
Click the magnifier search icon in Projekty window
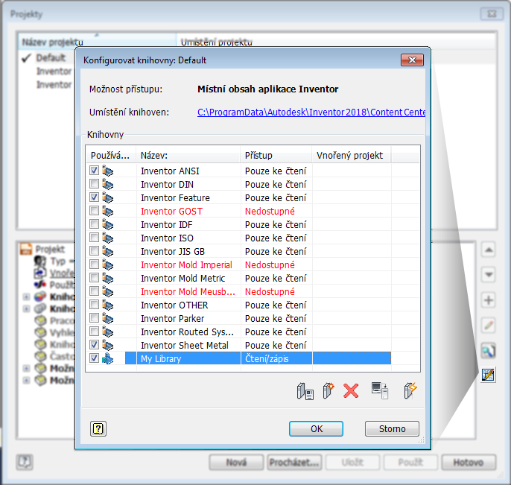coord(488,350)
